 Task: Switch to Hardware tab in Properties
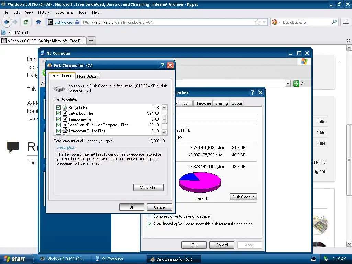pyautogui.click(x=203, y=103)
